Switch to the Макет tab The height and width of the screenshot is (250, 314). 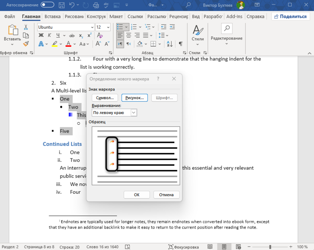click(116, 17)
